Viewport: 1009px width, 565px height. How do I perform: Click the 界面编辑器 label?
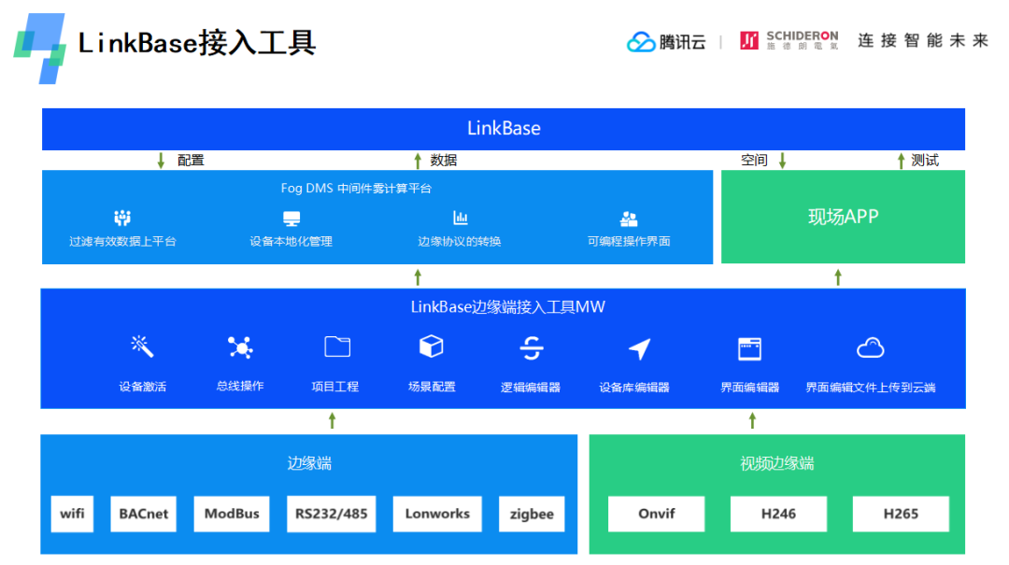pos(749,388)
